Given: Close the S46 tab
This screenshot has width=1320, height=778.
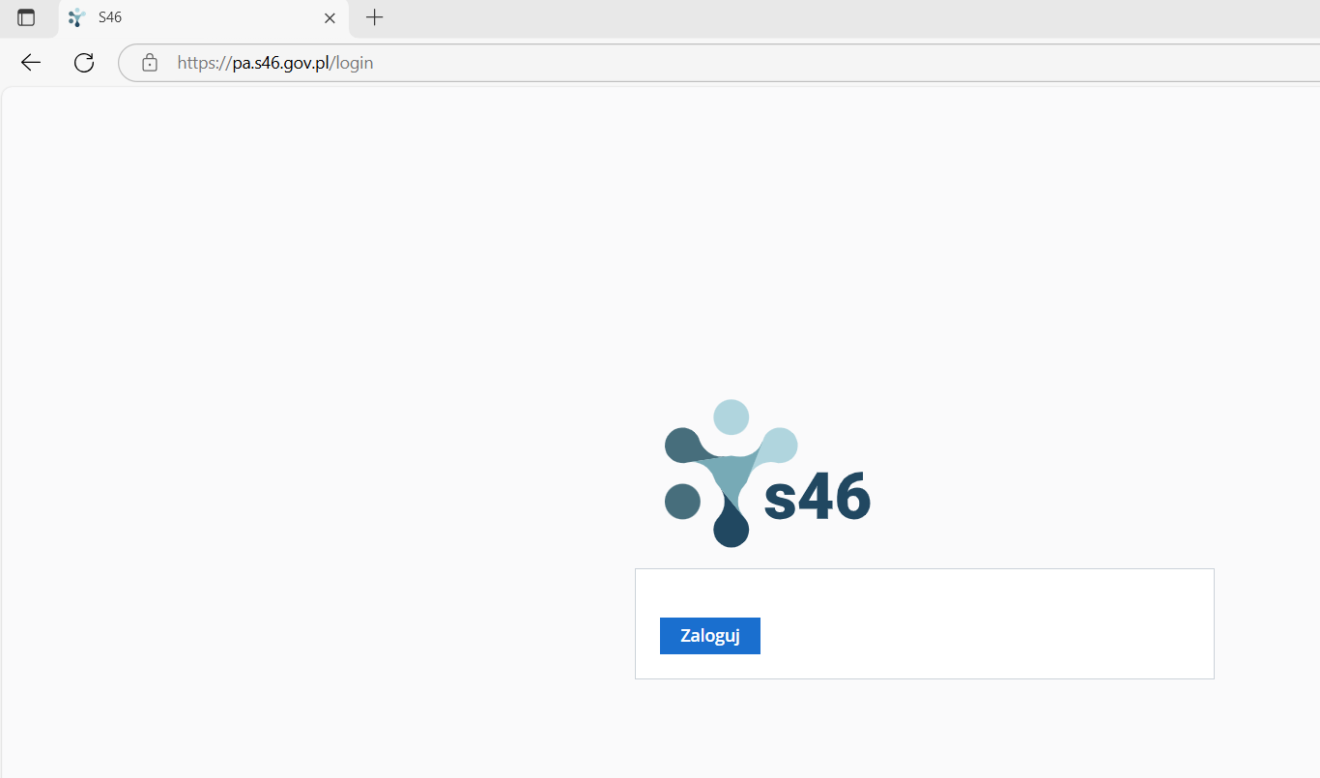Looking at the screenshot, I should pos(330,17).
